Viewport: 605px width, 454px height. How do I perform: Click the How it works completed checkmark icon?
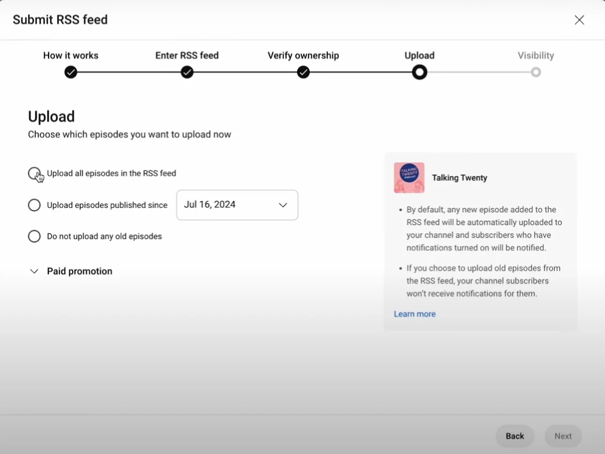(70, 72)
